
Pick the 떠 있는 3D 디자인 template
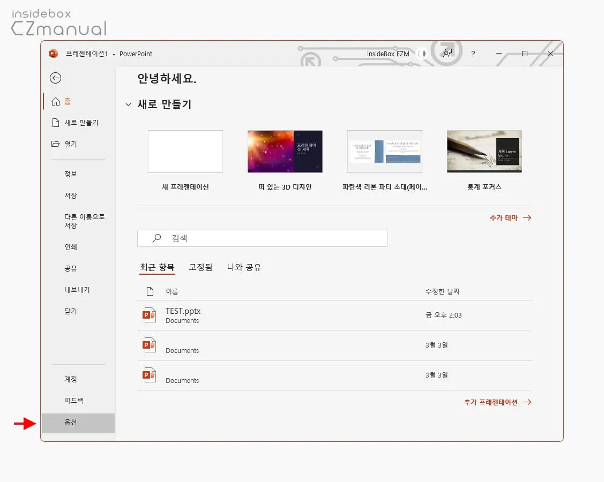point(285,161)
